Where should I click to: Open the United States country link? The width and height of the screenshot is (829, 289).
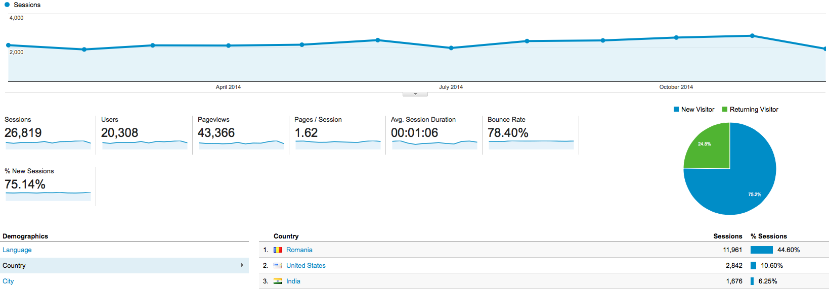306,266
